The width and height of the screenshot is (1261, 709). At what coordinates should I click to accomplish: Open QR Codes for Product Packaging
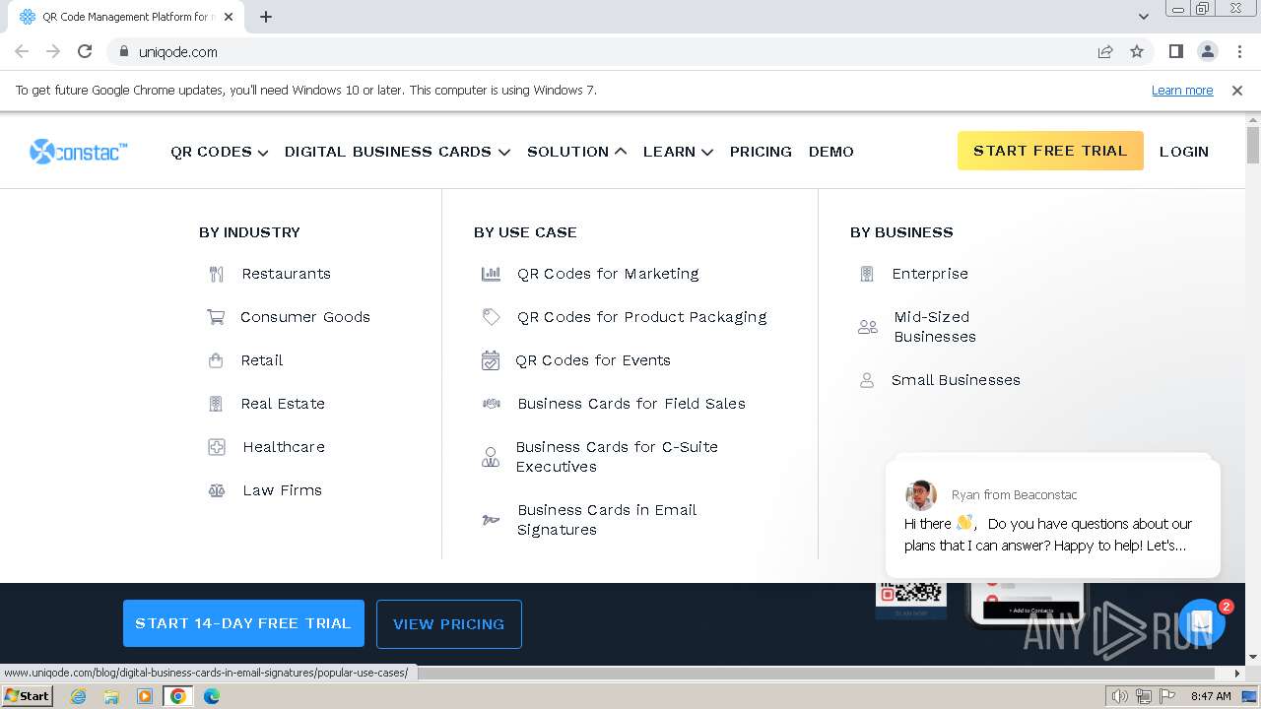641,317
